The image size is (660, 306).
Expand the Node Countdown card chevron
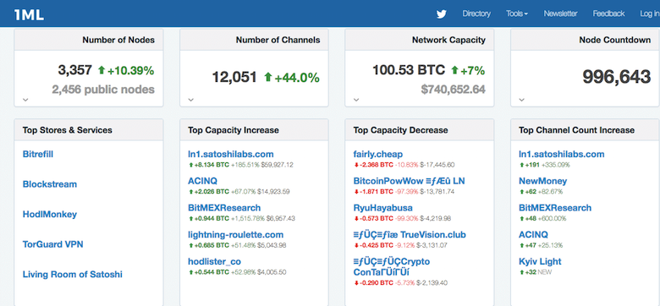tap(521, 100)
